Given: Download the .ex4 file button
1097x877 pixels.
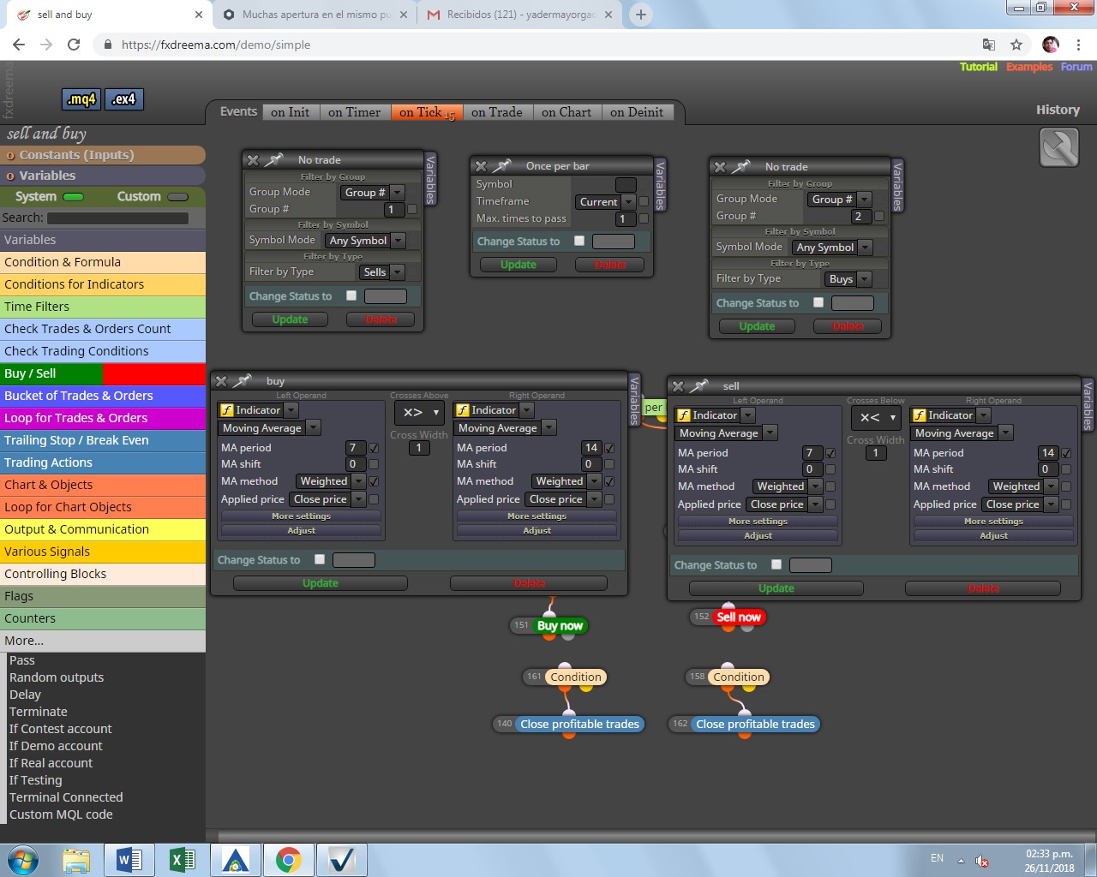Looking at the screenshot, I should (124, 99).
